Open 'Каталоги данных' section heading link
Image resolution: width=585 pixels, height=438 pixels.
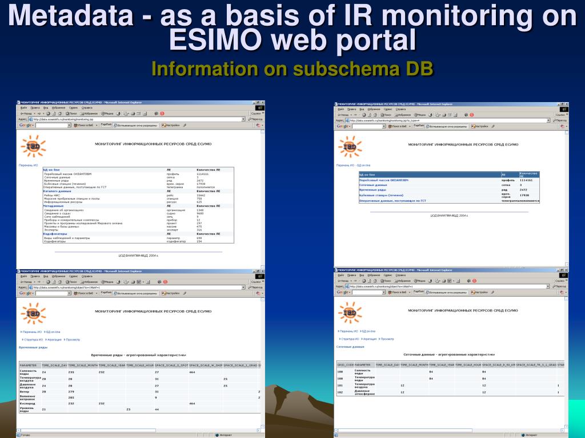pos(57,191)
